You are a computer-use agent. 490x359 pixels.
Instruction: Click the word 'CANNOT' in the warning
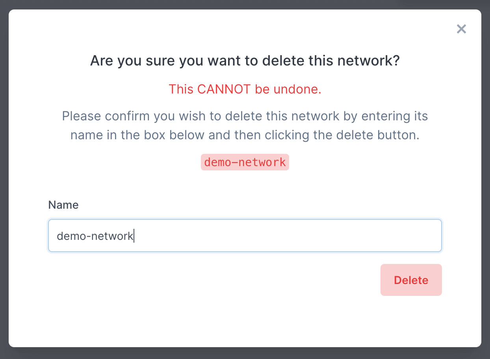[224, 89]
